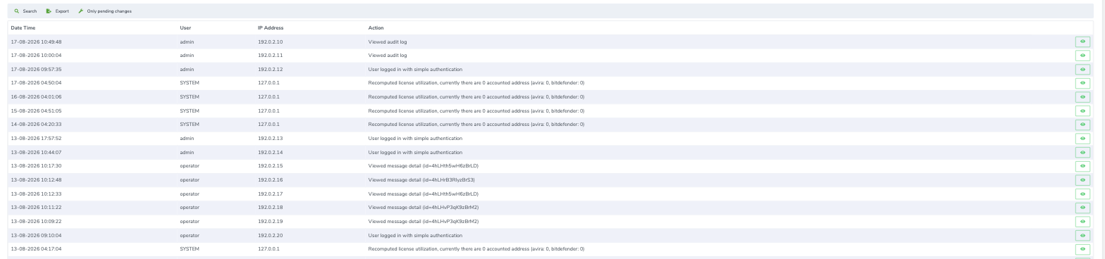Viewport: 1105px width, 259px height.
Task: Select IP address 192.0.2.16
Action: click(270, 180)
